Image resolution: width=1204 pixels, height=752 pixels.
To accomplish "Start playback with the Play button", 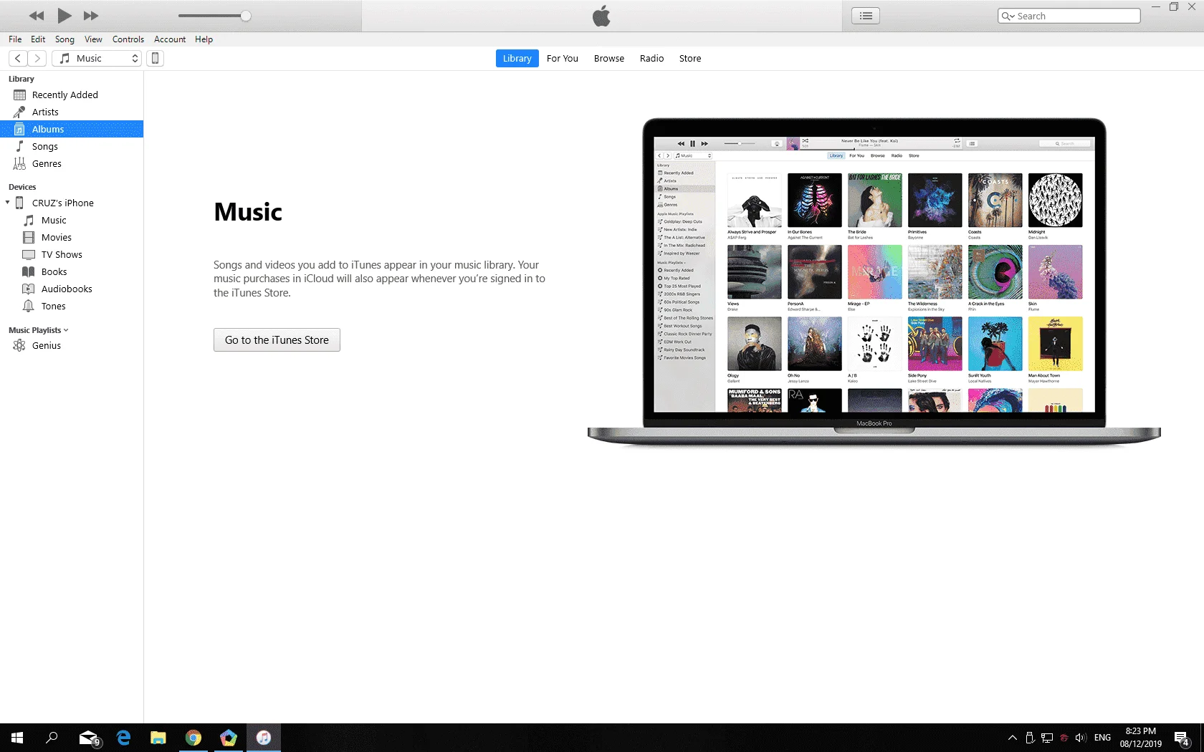I will point(64,16).
